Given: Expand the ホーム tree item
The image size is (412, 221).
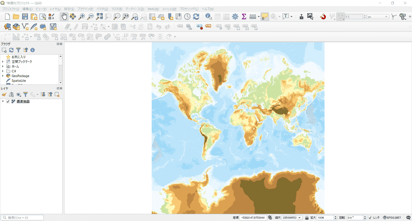Looking at the screenshot, I should click(3, 67).
